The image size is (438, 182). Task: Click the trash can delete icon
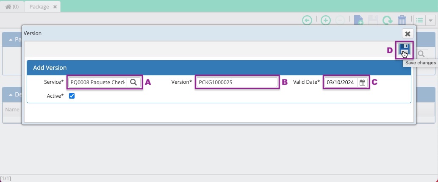(402, 20)
